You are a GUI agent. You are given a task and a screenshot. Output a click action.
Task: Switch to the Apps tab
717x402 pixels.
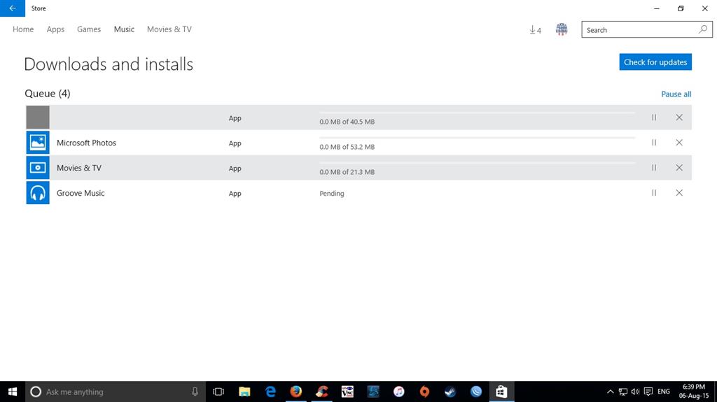coord(55,29)
